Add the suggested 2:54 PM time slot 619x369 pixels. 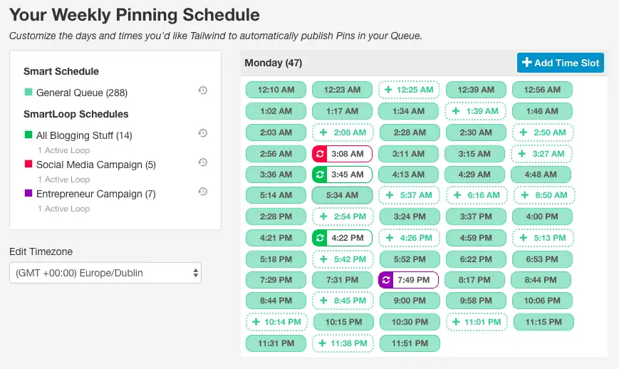(x=343, y=217)
